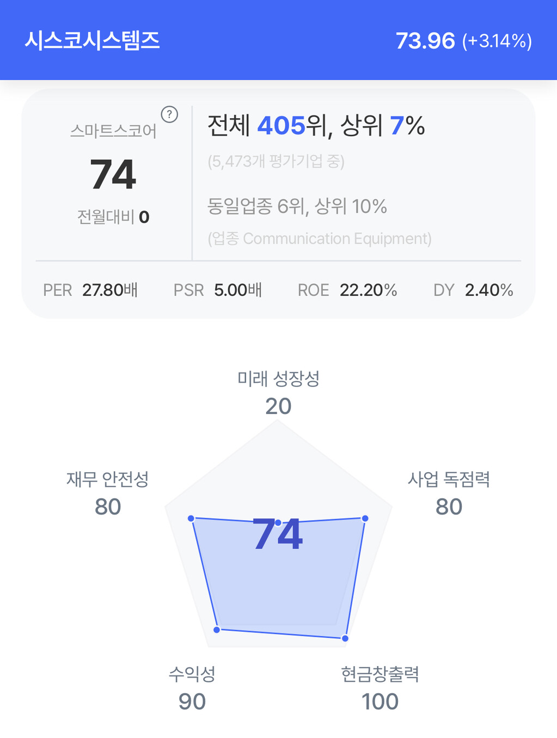This screenshot has height=738, width=557.
Task: Tap the DY 2.40% dividend yield metric
Action: pyautogui.click(x=473, y=290)
